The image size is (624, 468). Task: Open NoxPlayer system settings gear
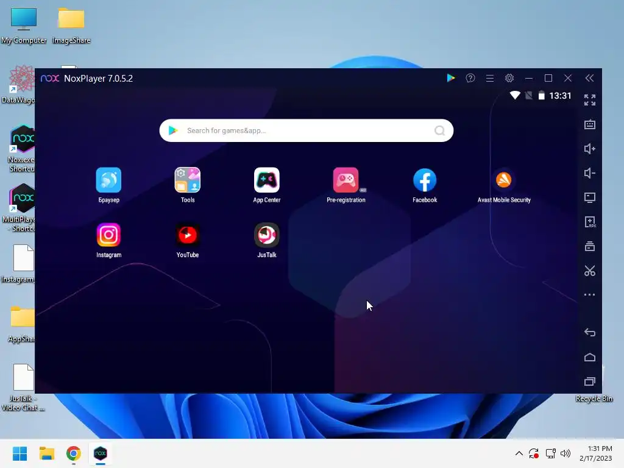tap(509, 78)
